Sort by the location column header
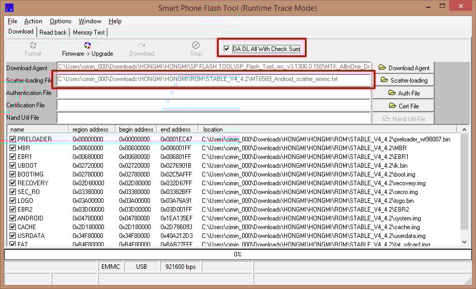Screen dimensions: 476x289 click(x=328, y=130)
